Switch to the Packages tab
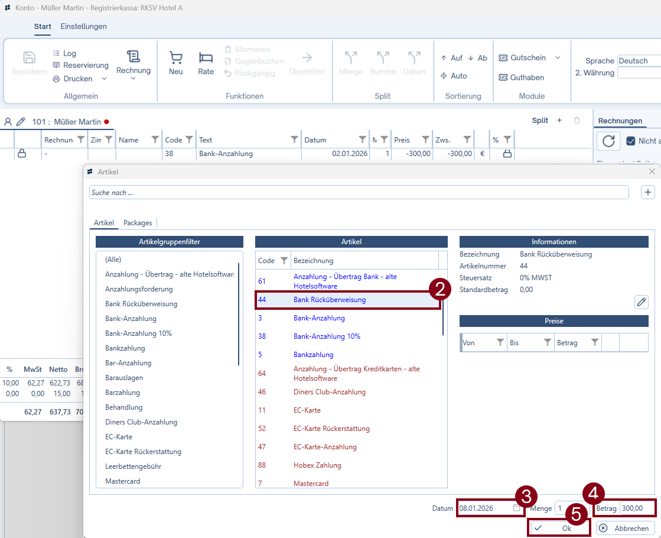 pyautogui.click(x=138, y=223)
